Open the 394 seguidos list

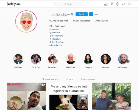point(101,21)
